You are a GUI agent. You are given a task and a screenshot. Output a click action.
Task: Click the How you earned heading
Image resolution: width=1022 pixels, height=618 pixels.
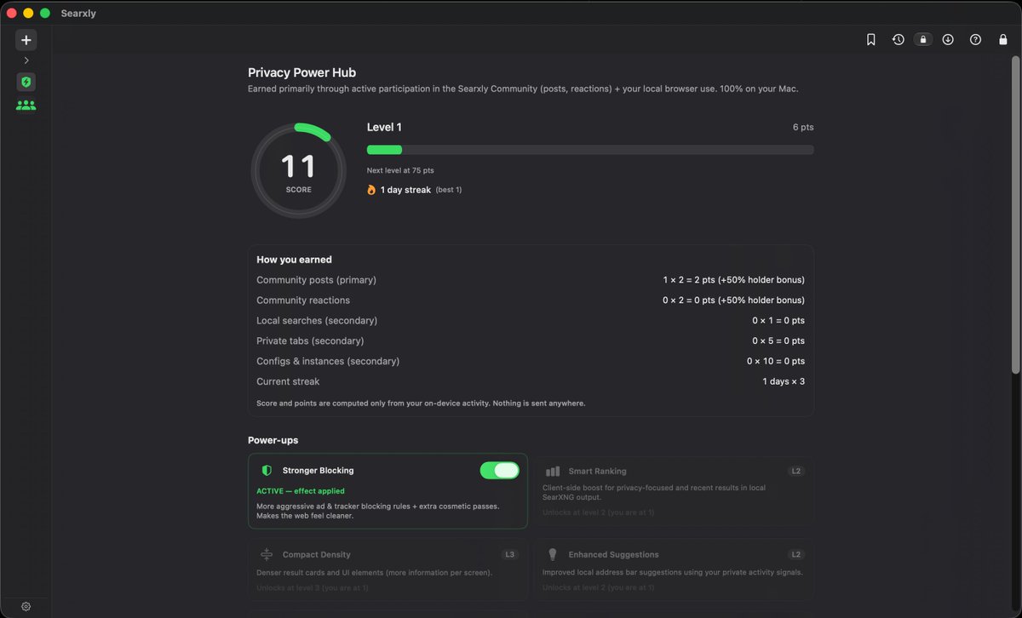[x=294, y=260]
